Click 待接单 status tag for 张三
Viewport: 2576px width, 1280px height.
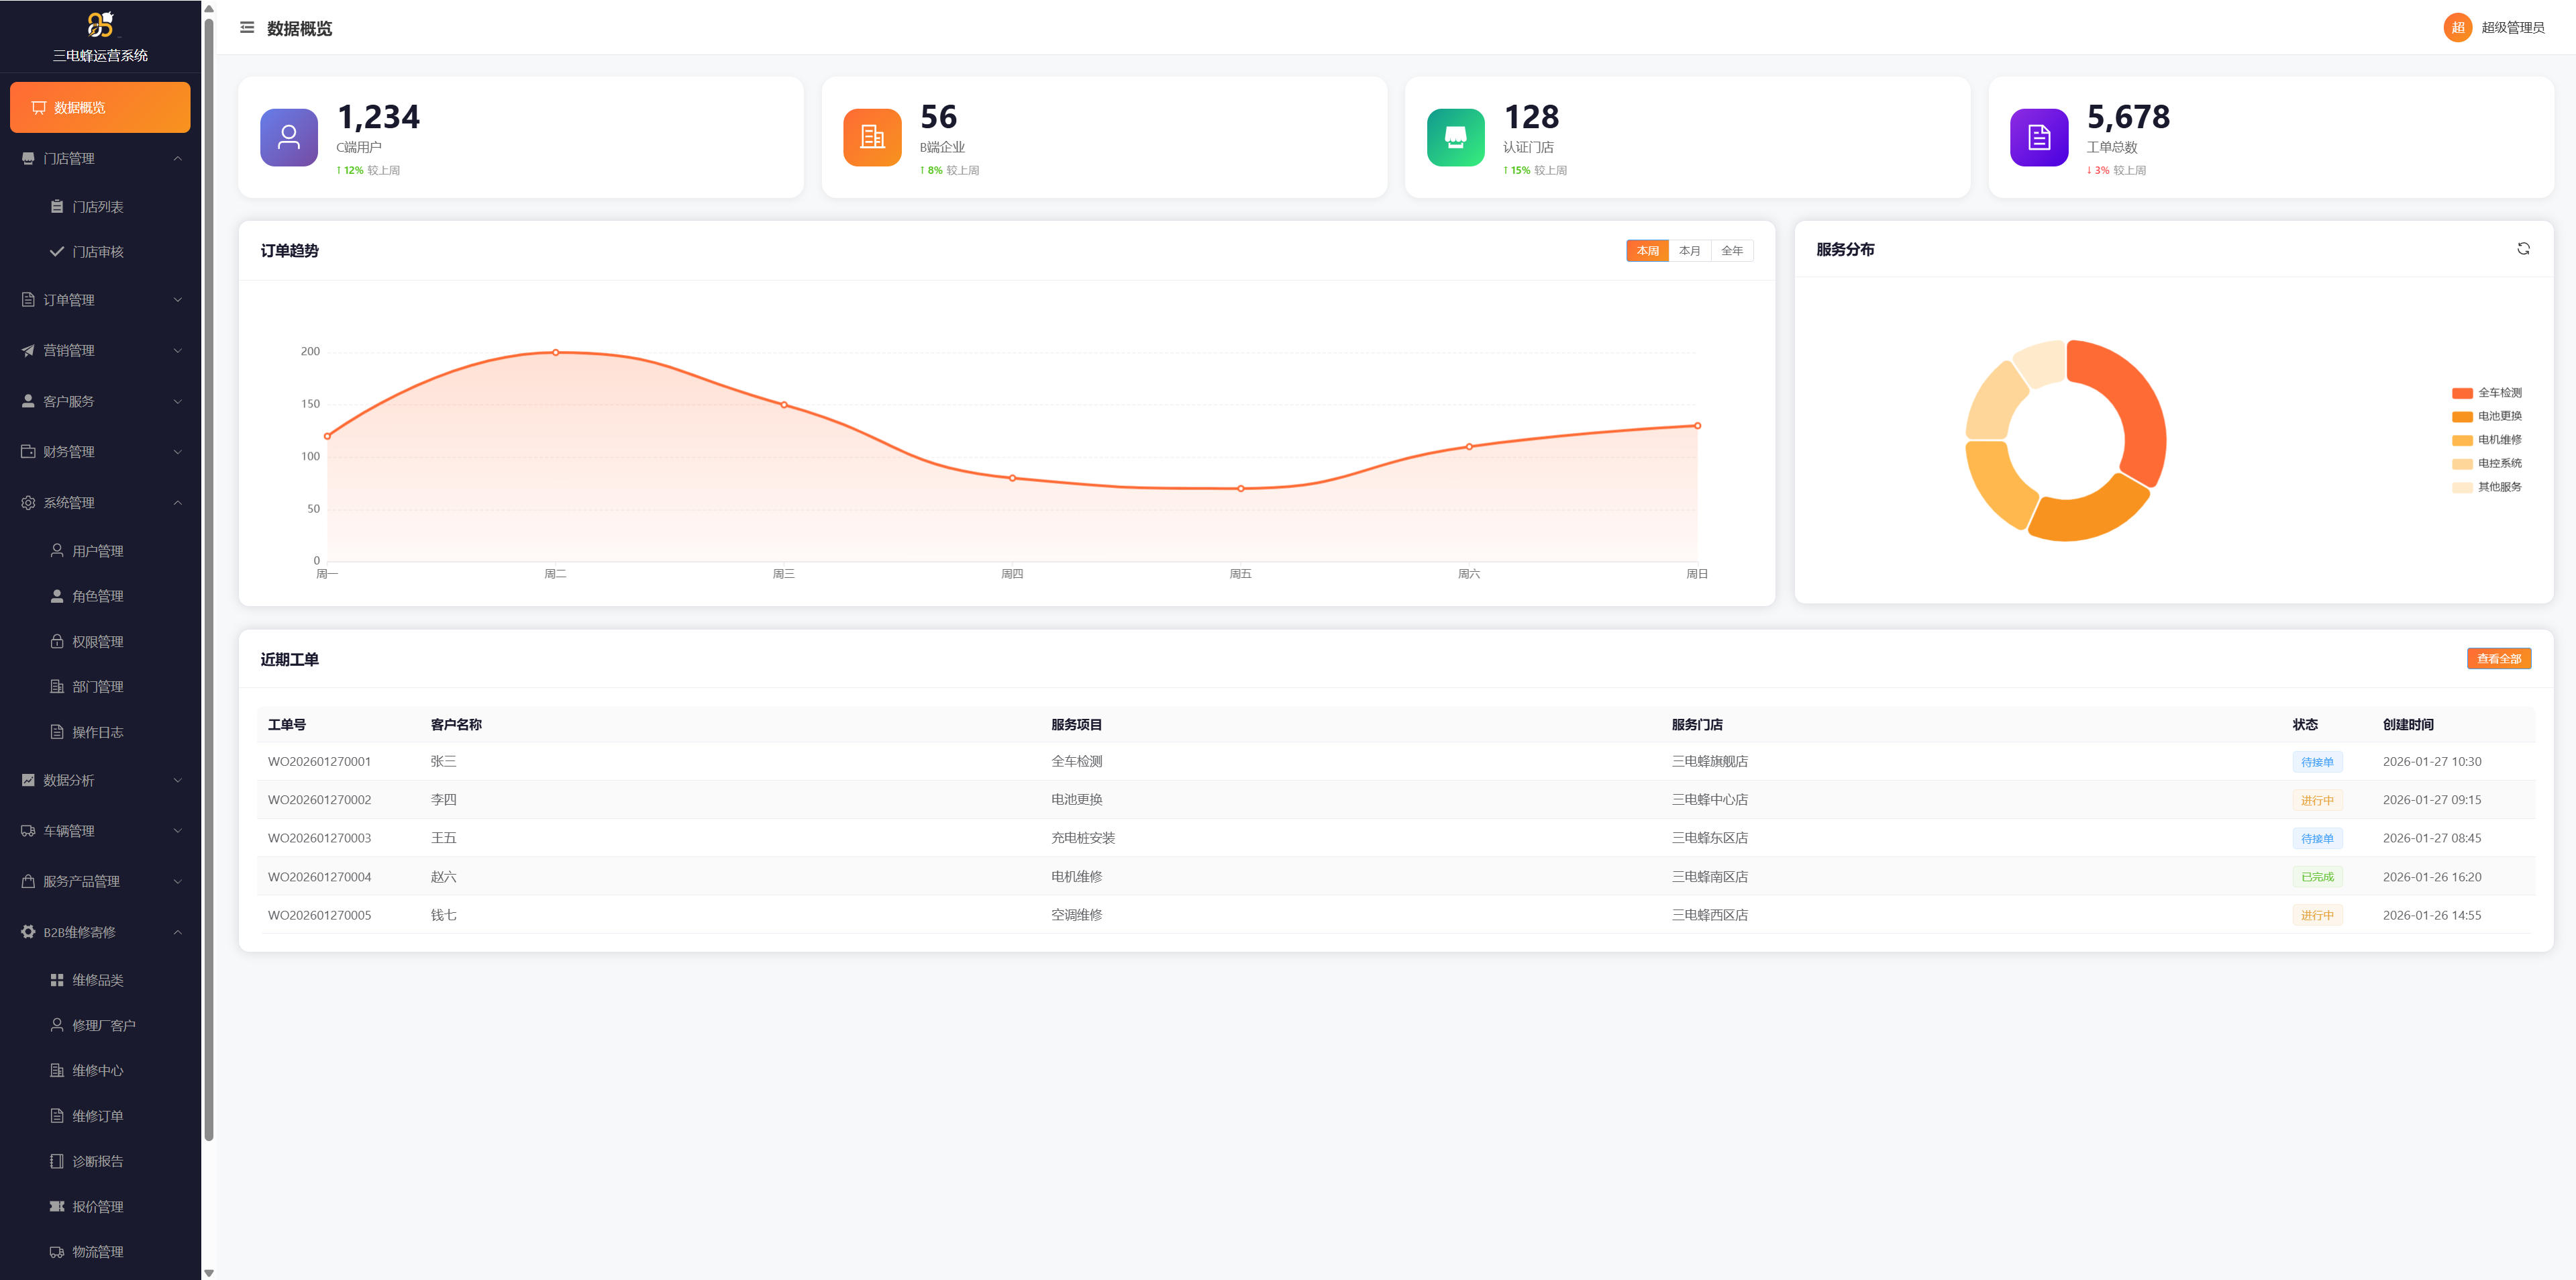coord(2317,762)
